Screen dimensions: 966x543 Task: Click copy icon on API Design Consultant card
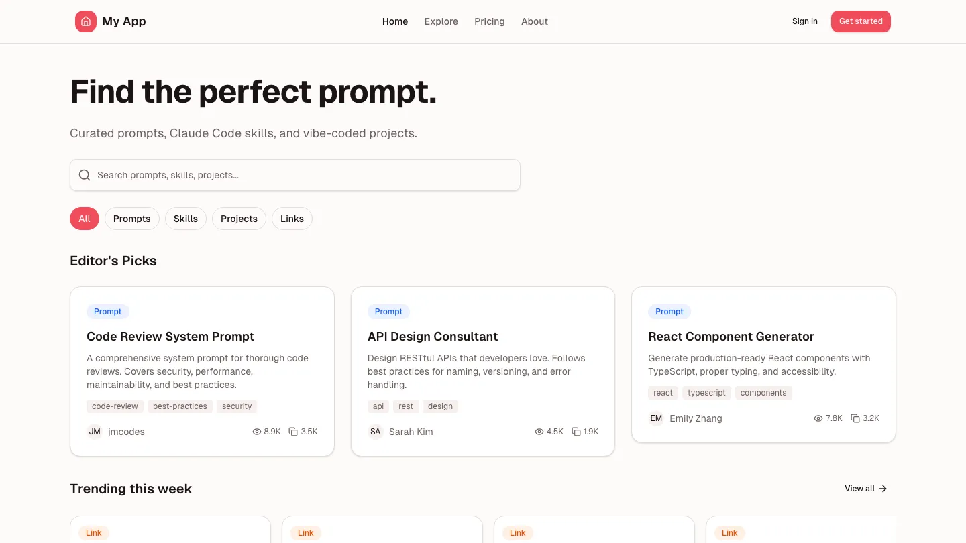(x=576, y=432)
